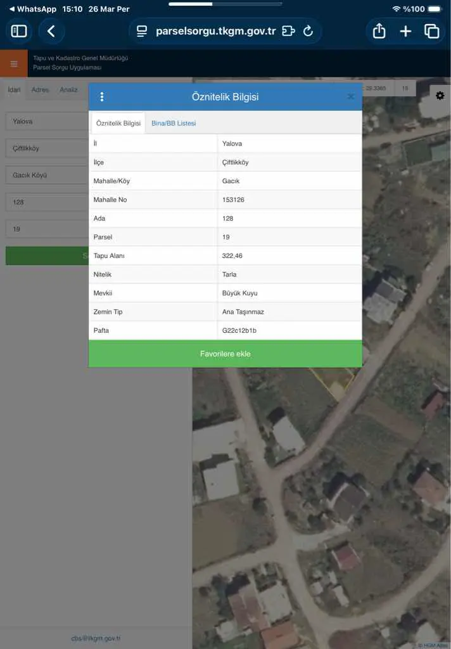451x649 pixels.
Task: Switch to the Bina/BB Listesi tab
Action: [x=174, y=124]
